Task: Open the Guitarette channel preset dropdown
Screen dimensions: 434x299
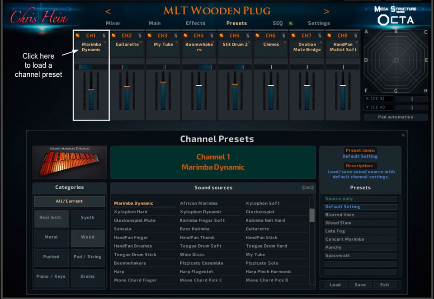Action: [x=127, y=48]
